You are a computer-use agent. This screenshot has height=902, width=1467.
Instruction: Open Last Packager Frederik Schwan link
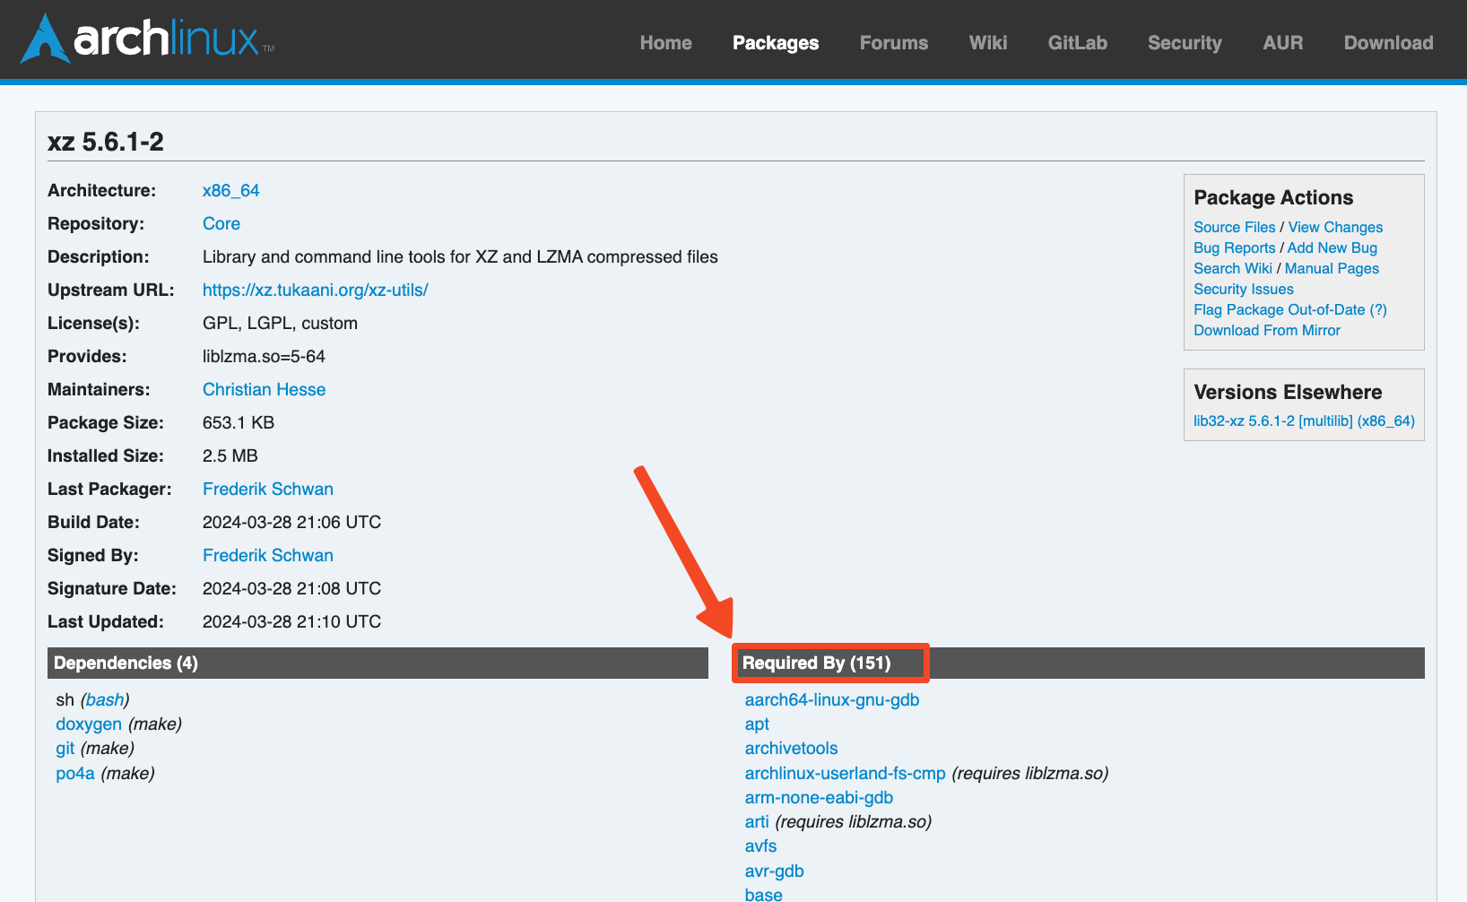pos(268,490)
